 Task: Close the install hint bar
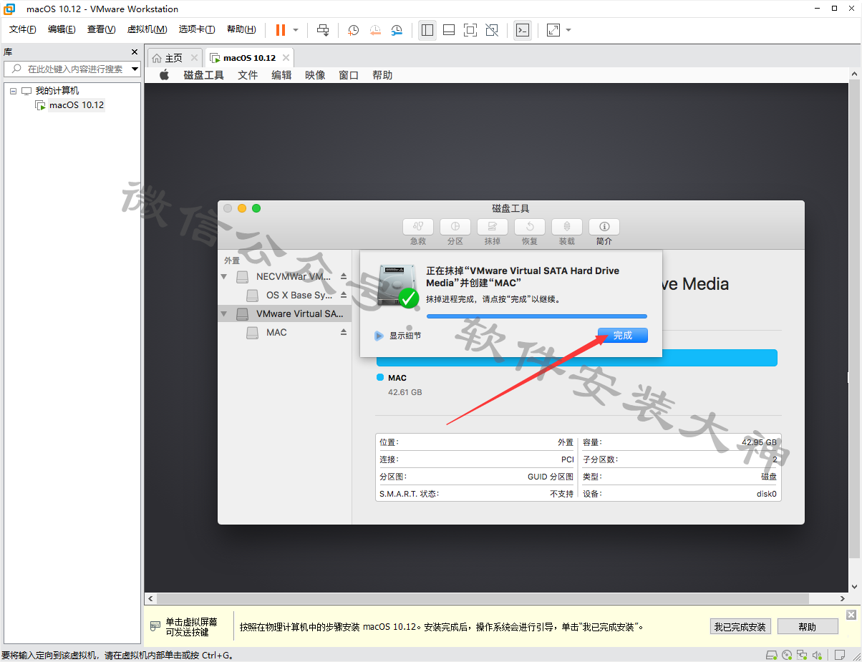click(x=851, y=615)
